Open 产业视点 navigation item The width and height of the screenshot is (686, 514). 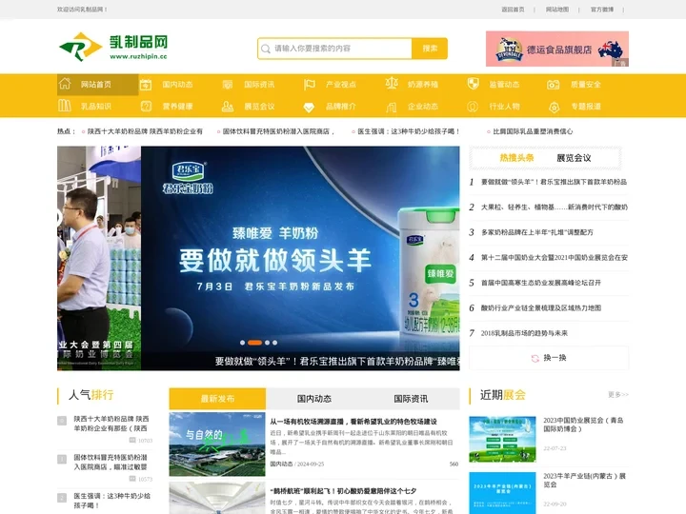[341, 85]
